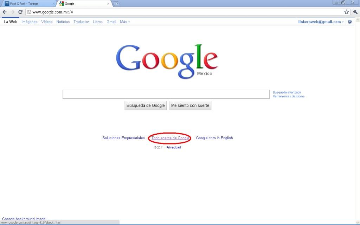Close the Google tab
Image resolution: width=360 pixels, height=225 pixels.
(108, 4)
